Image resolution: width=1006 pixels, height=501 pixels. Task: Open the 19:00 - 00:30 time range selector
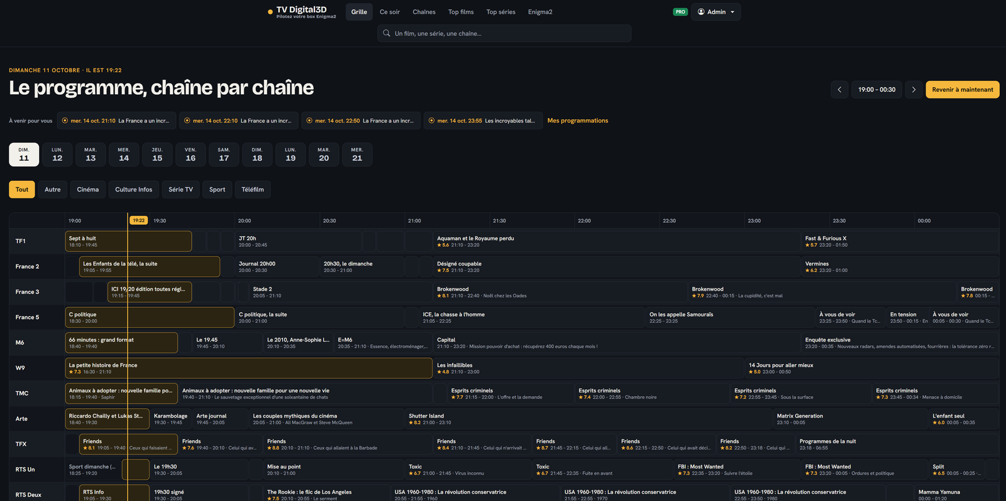876,90
